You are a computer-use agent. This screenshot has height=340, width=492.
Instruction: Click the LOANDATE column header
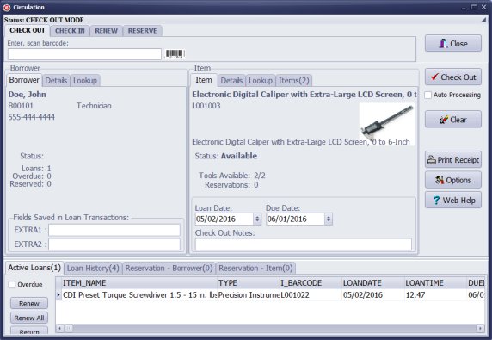[373, 283]
